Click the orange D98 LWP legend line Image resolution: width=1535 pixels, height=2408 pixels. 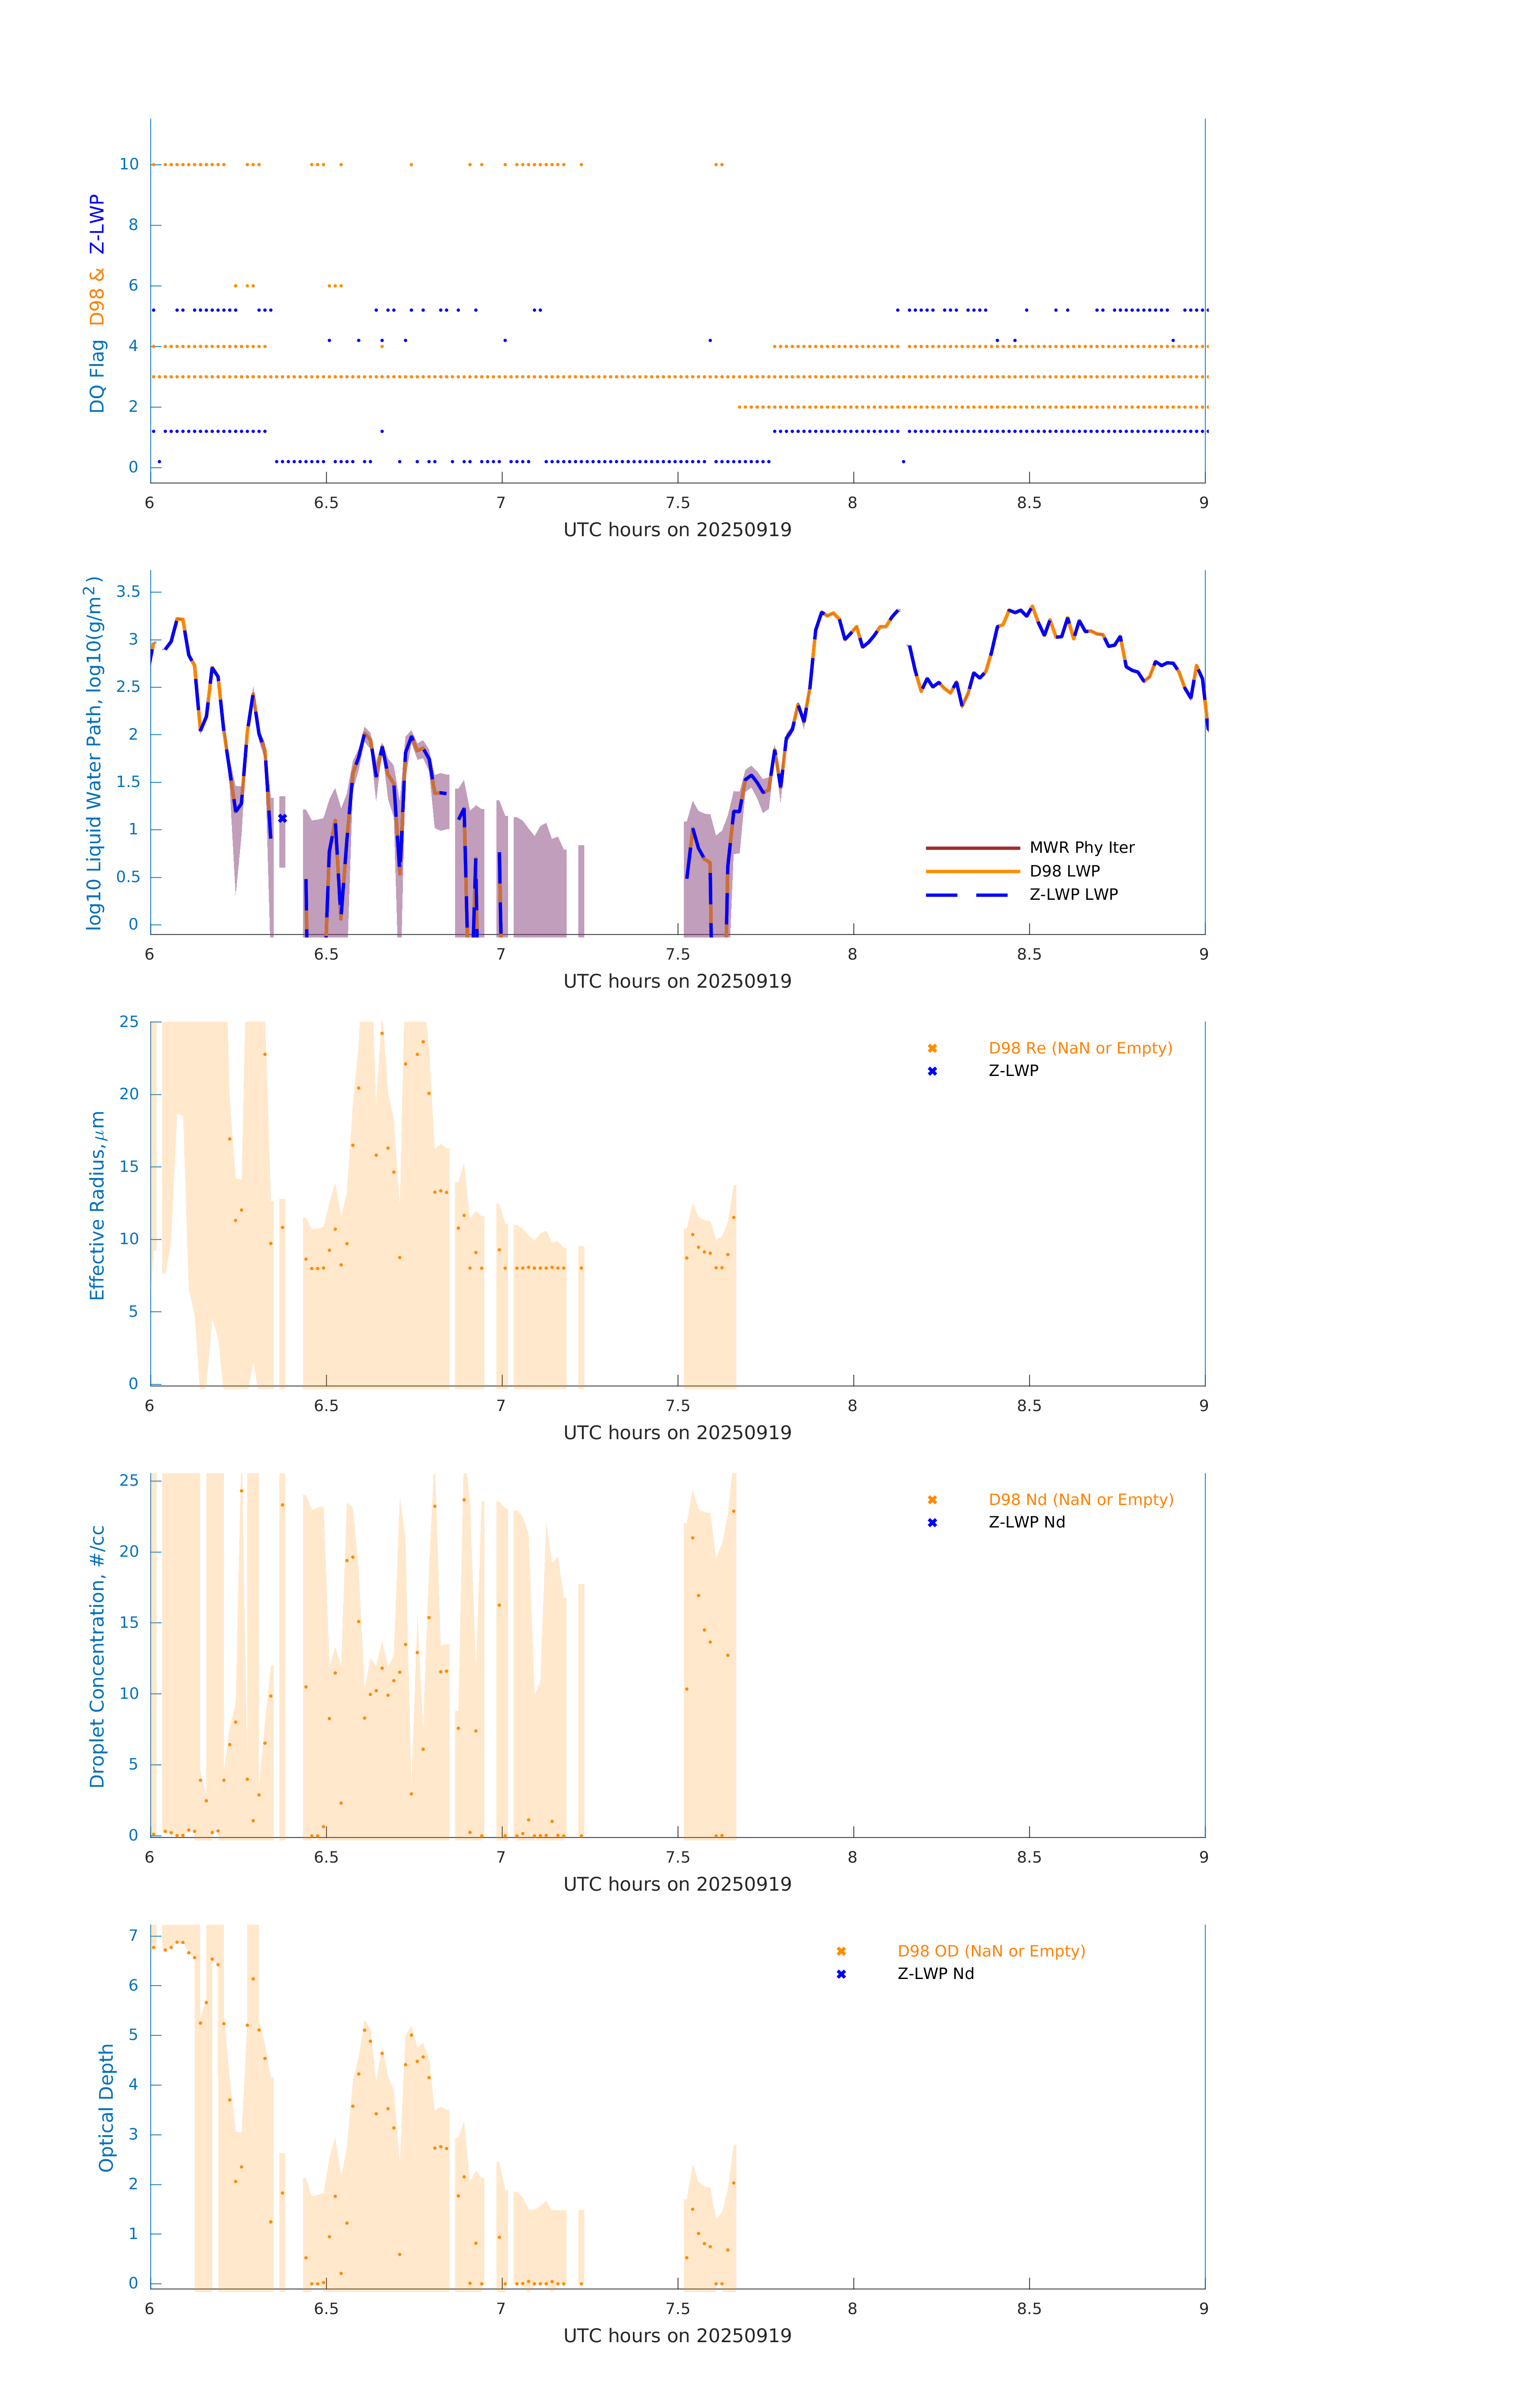click(x=971, y=871)
